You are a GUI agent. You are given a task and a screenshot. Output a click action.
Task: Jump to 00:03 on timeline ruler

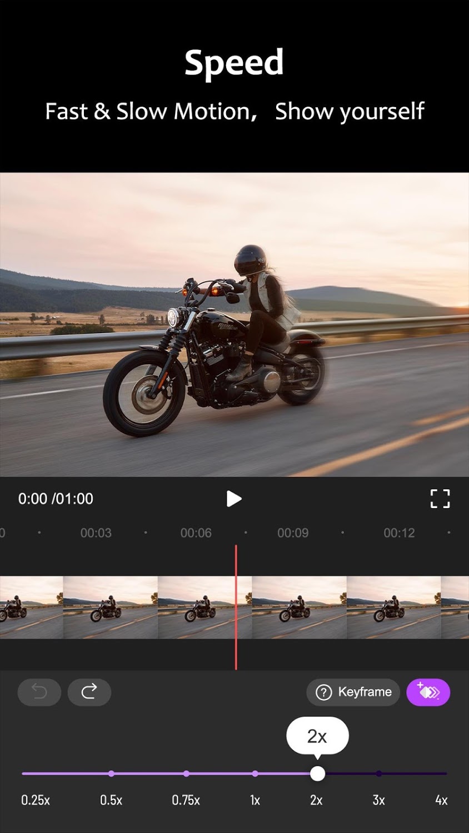[x=96, y=533]
